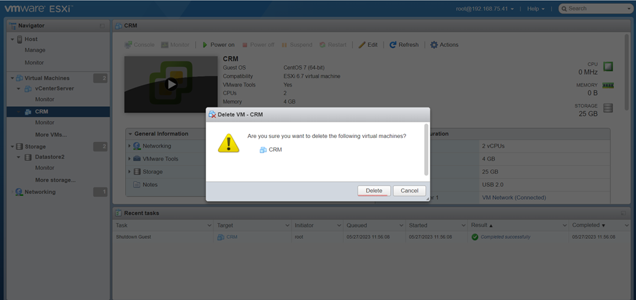Click the Edit pencil icon

pos(362,45)
